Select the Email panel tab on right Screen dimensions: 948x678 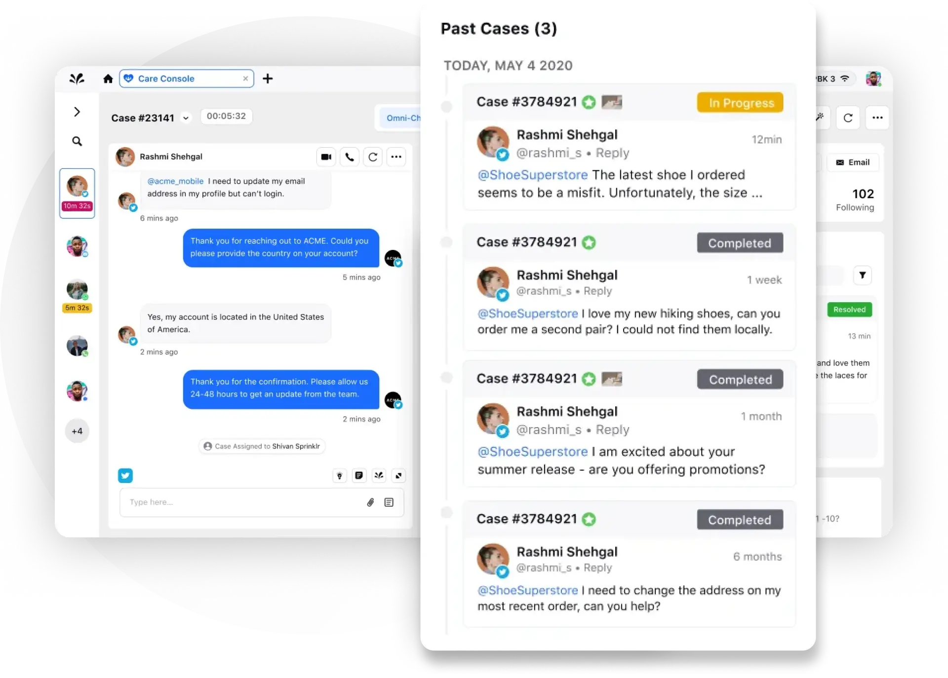pos(853,162)
